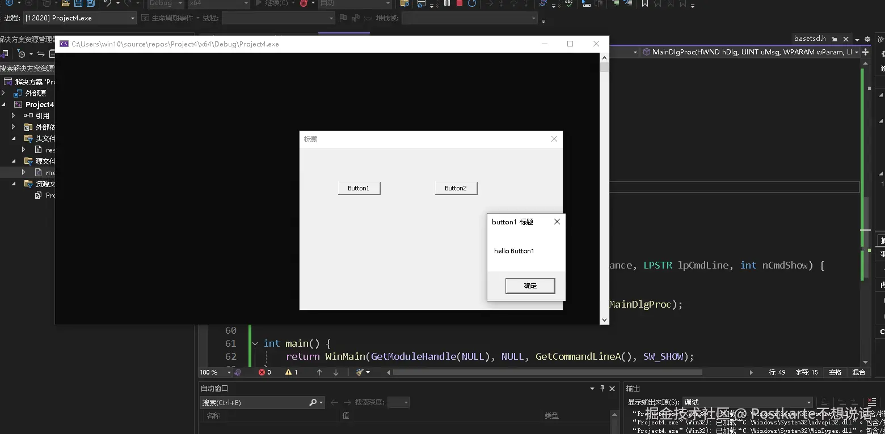The image size is (885, 434).
Task: Click the editor horizontal scrollbar
Action: tap(547, 372)
